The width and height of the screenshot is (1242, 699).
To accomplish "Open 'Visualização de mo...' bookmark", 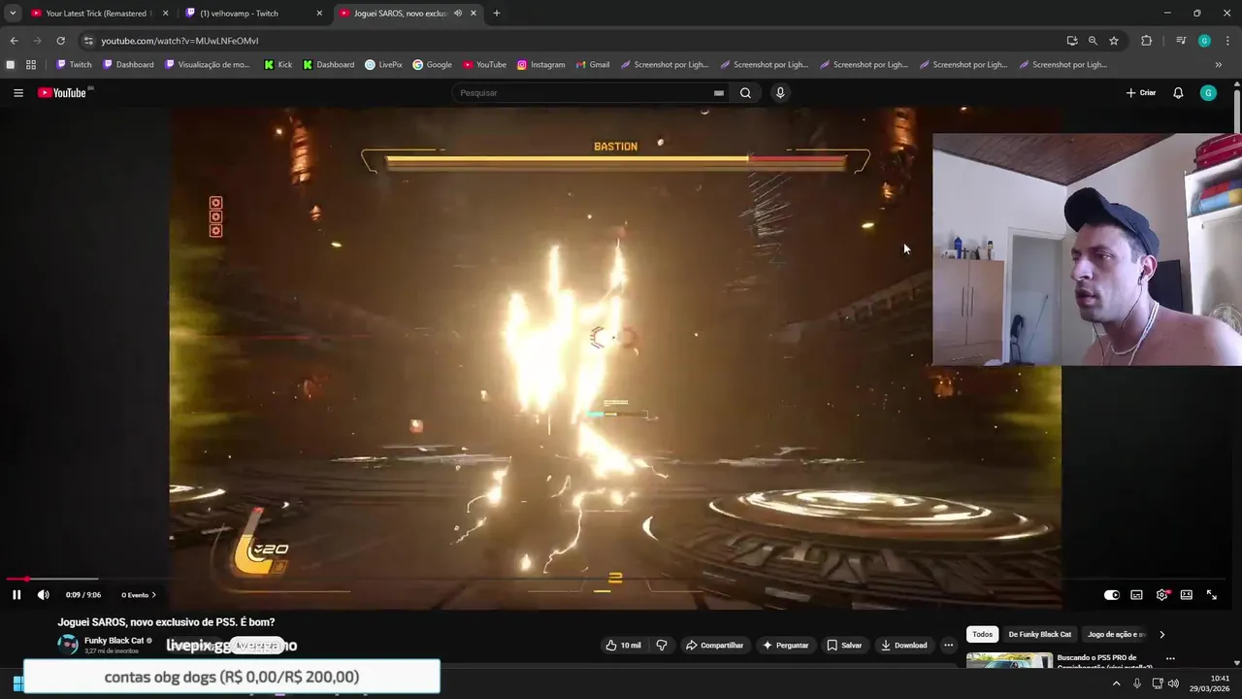I will click(x=208, y=65).
